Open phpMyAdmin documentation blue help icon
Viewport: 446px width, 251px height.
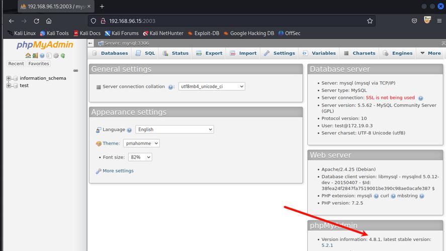[x=42, y=56]
